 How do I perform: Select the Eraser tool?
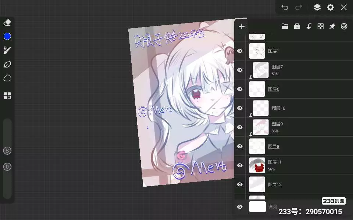7,22
